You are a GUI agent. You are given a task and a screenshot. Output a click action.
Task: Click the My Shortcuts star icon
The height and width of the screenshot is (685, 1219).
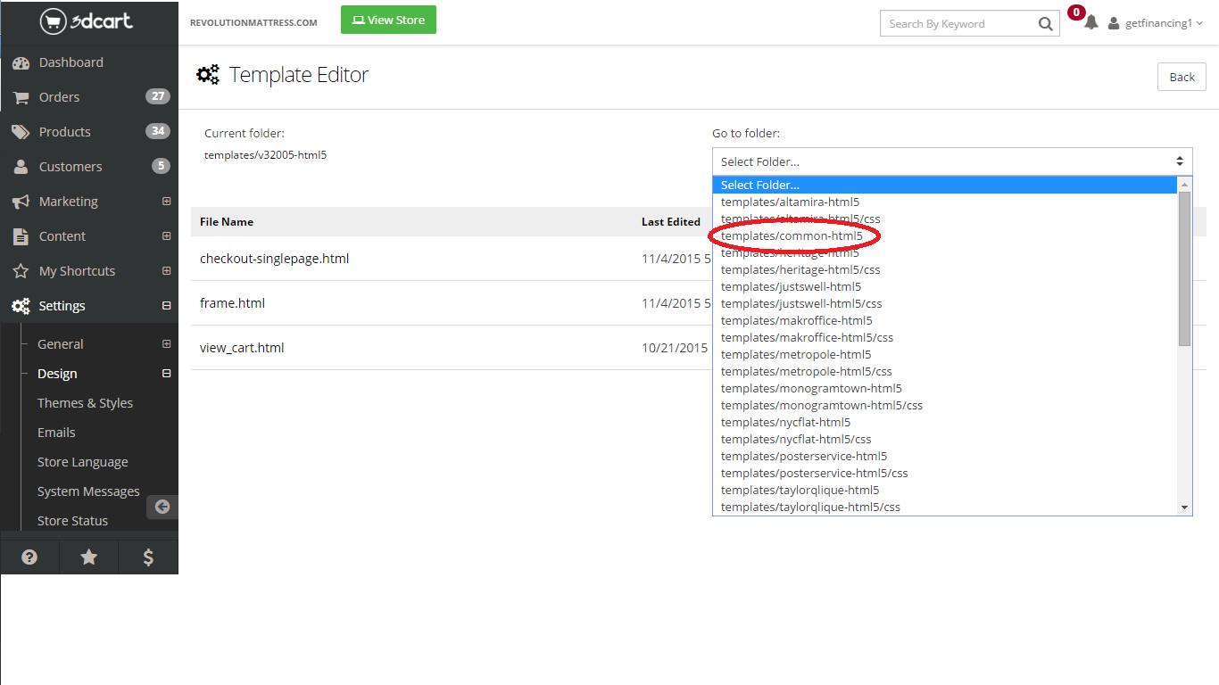pos(21,271)
